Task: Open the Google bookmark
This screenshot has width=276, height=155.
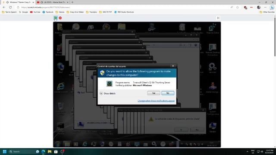Action: click(x=23, y=12)
